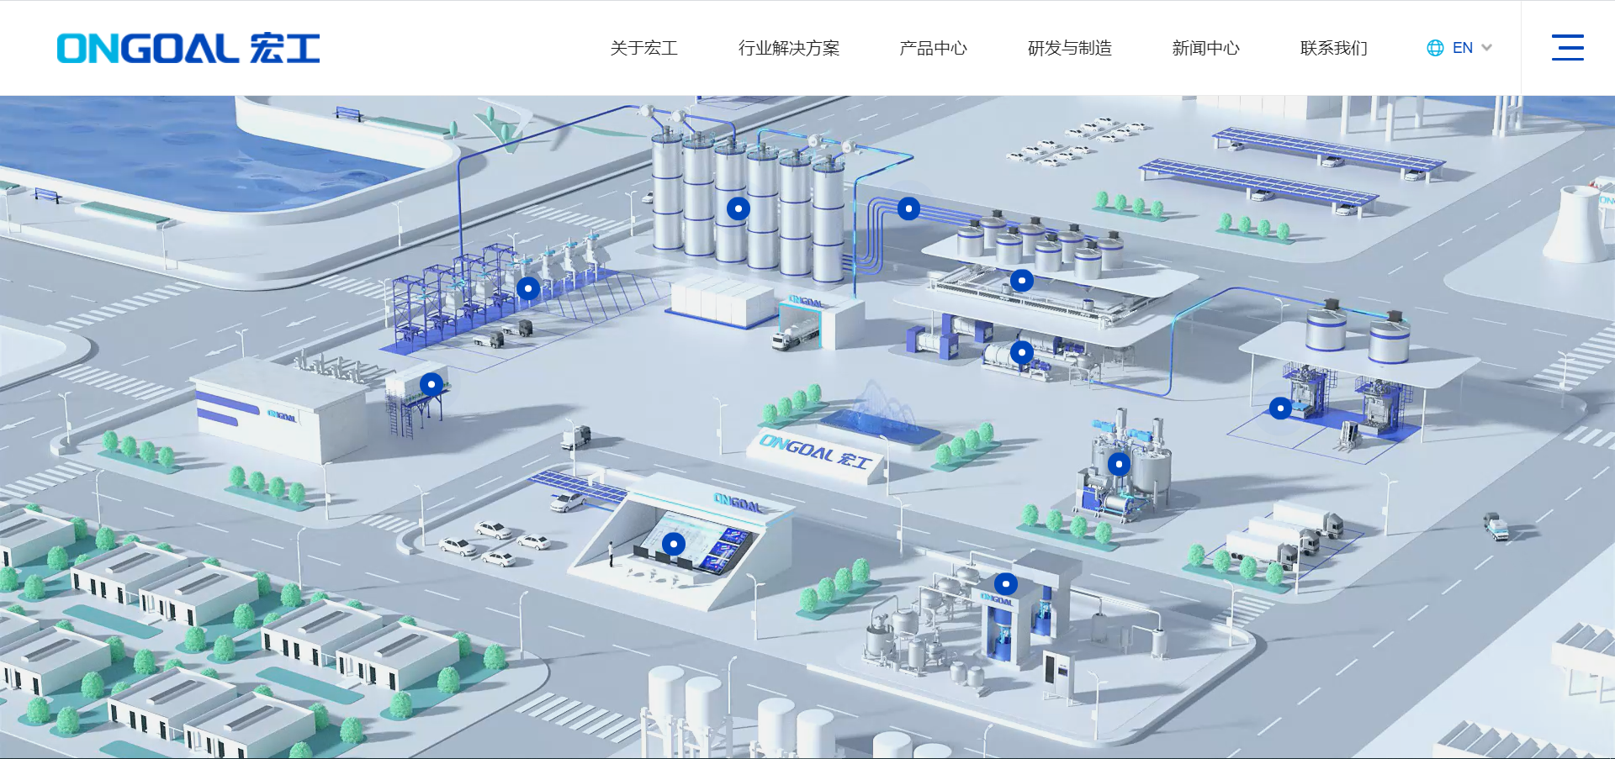Select hotspot on the rooftop conveyor platform

(1021, 281)
